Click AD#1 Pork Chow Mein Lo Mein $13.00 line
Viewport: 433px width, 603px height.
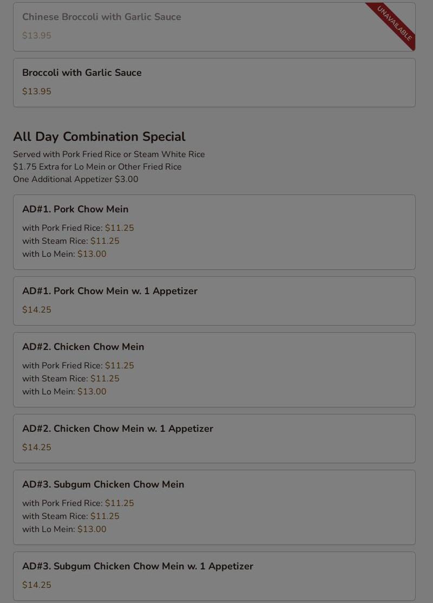click(64, 254)
